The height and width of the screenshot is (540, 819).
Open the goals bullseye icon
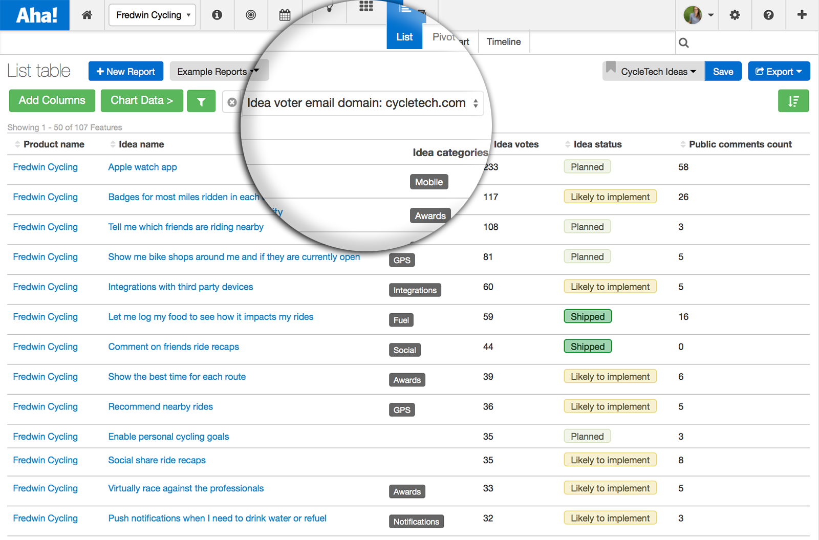(x=251, y=15)
